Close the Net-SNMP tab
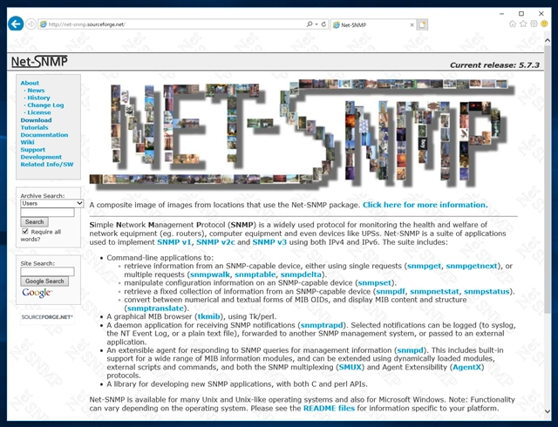The width and height of the screenshot is (558, 427). pos(412,25)
